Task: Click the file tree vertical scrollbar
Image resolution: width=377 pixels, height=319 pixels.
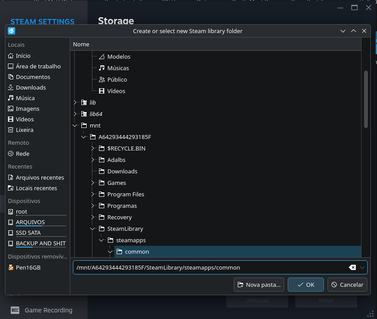Action: click(366, 99)
